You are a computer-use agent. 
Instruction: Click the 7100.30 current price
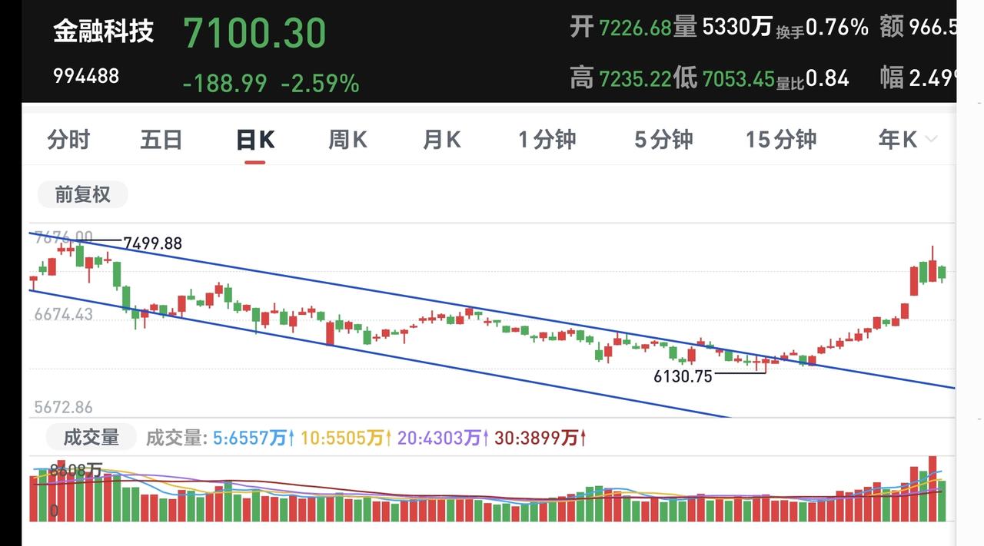pos(254,33)
